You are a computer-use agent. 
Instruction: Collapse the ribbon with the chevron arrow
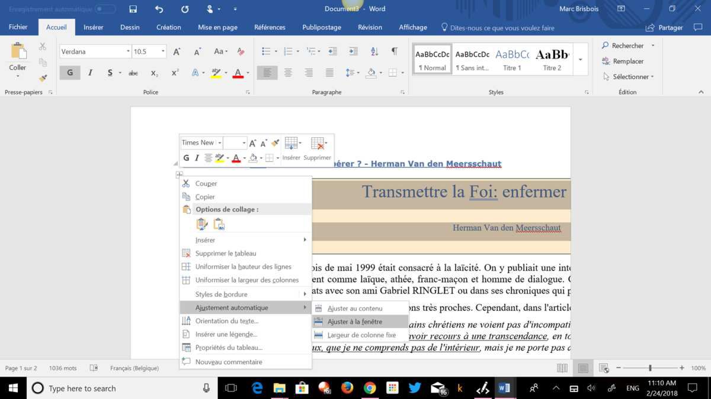pos(702,92)
